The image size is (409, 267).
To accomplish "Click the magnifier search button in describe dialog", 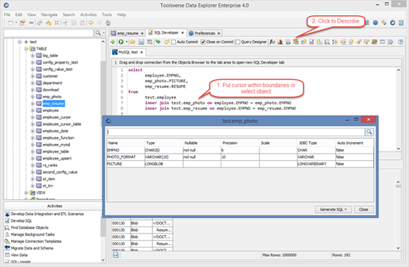I will tap(369, 132).
